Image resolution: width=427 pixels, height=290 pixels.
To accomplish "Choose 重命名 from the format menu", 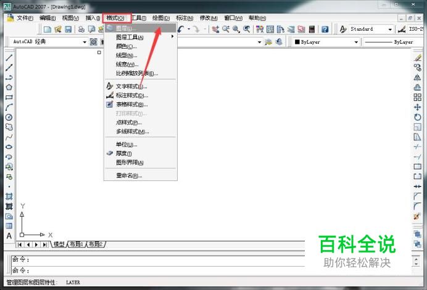I will (141, 175).
